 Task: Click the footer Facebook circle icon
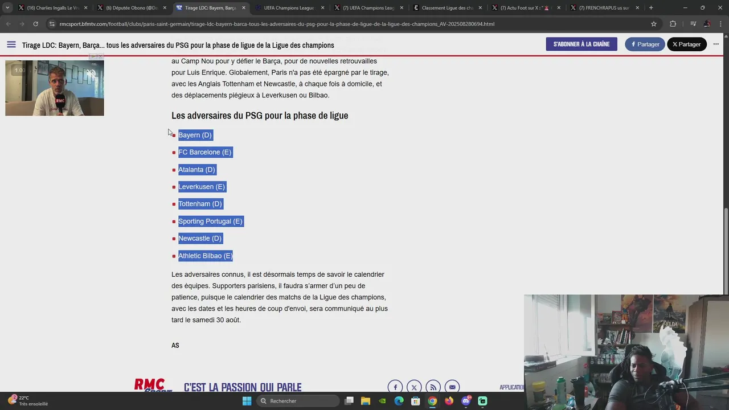click(x=395, y=387)
